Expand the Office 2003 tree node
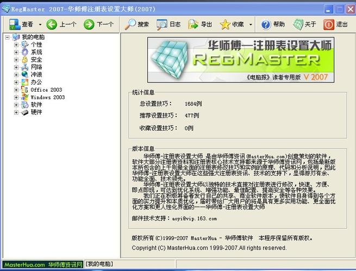The width and height of the screenshot is (356, 271). [16, 90]
